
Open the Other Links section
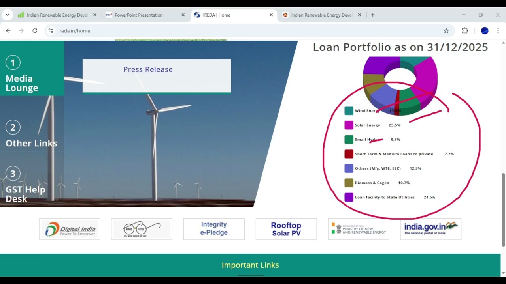31,143
